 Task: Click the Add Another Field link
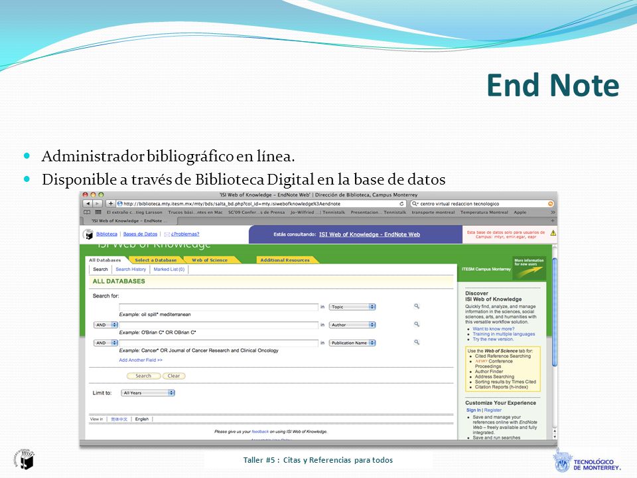(x=141, y=360)
